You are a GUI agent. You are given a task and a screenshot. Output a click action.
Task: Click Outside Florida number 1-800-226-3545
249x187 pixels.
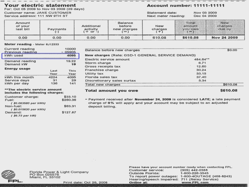coord(194,173)
